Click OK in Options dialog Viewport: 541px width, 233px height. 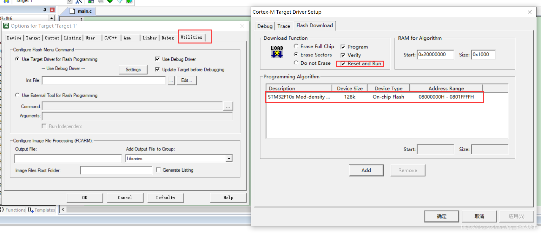[x=85, y=197]
